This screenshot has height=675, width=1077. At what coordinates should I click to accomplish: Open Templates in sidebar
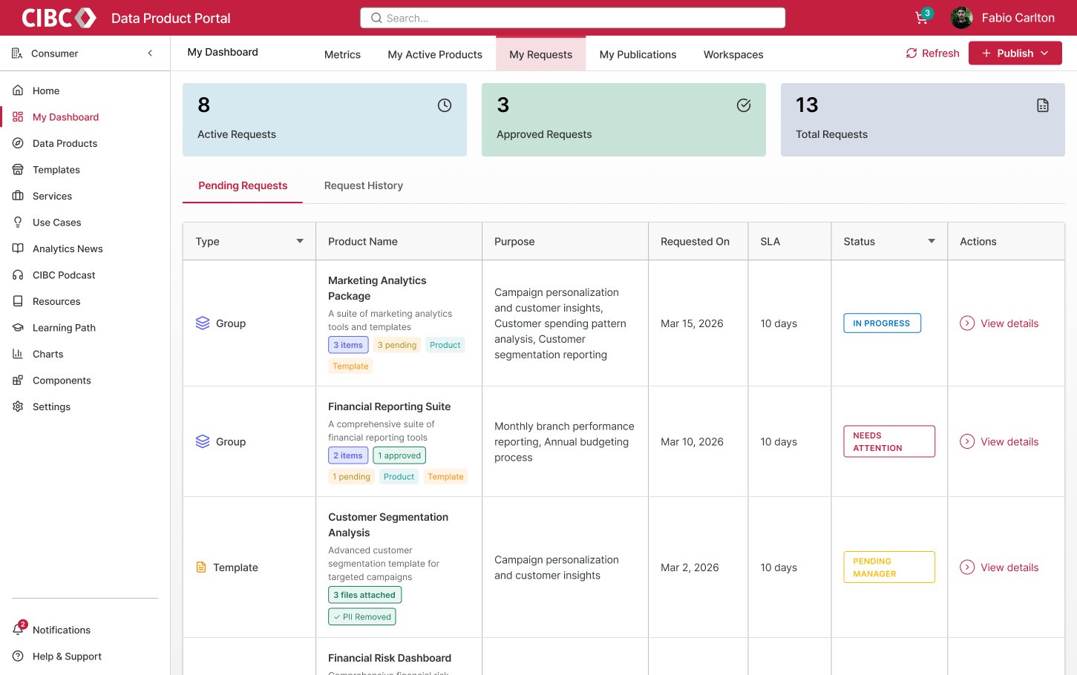pos(56,170)
